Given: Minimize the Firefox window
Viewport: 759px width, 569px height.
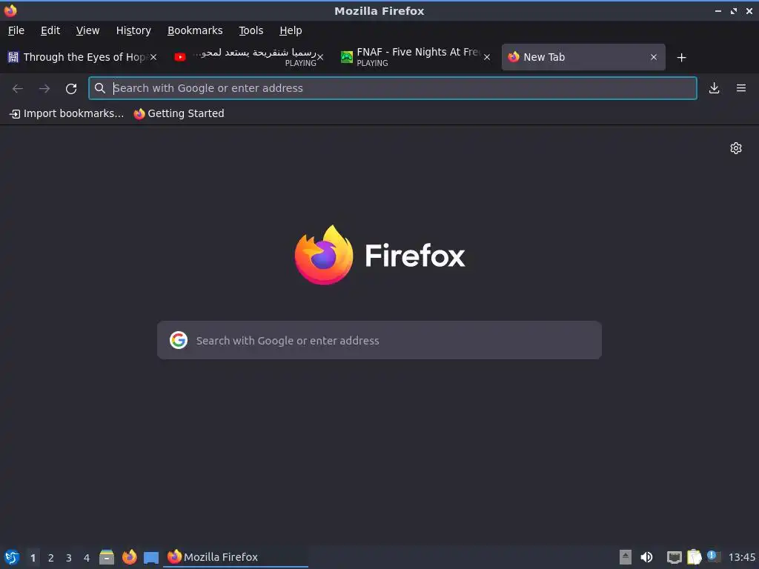Looking at the screenshot, I should click(717, 10).
